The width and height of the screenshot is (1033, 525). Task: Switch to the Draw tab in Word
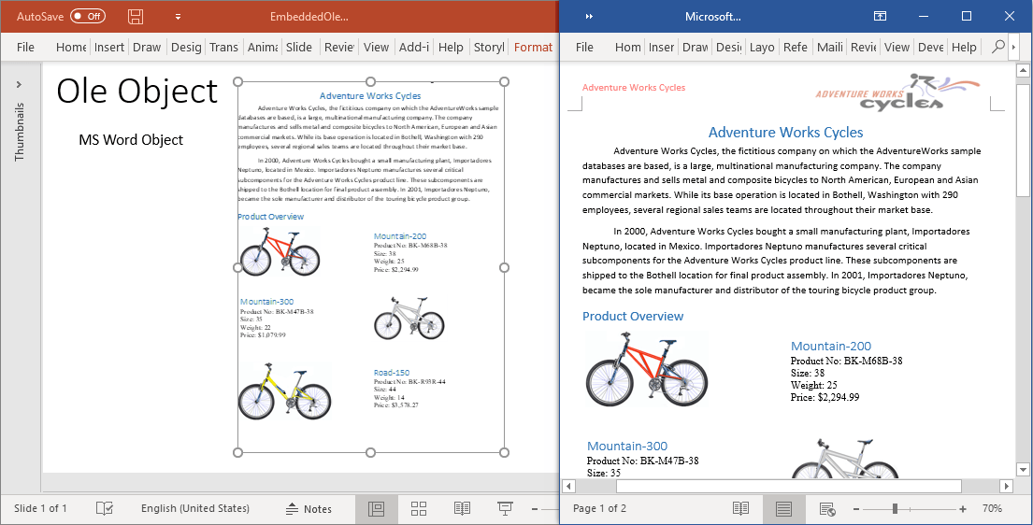(695, 47)
